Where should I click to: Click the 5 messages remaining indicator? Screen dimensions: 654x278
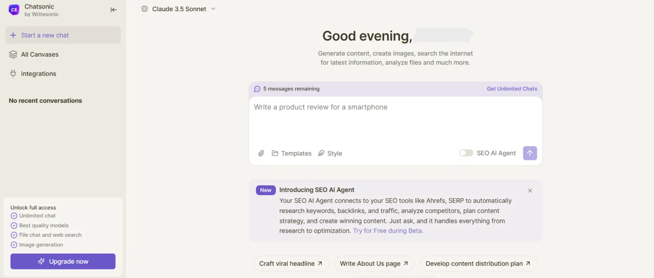[x=287, y=89]
